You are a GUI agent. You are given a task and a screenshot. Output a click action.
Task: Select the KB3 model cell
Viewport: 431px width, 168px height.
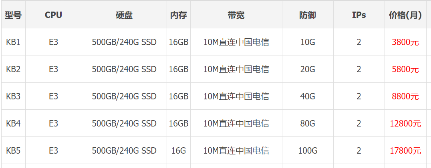(13, 96)
